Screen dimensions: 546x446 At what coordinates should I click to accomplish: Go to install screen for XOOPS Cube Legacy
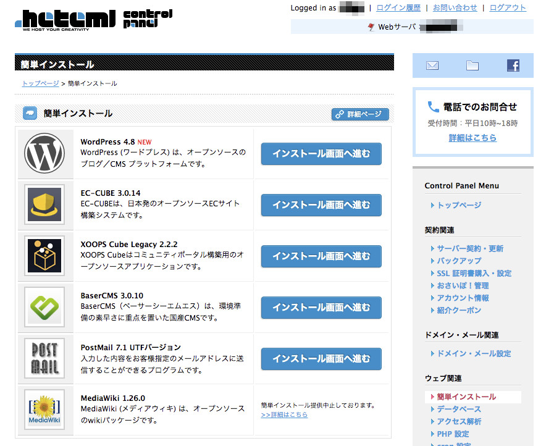point(321,256)
